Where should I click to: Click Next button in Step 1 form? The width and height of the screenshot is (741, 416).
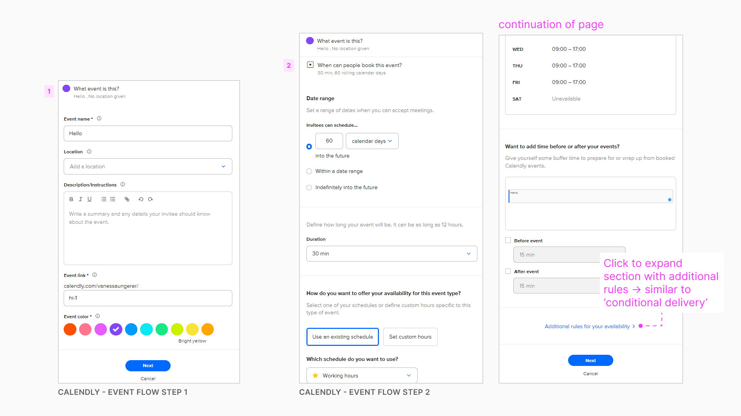tap(148, 366)
